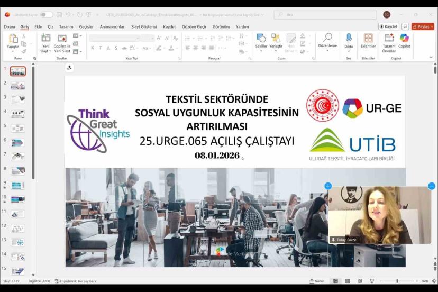
Task: Click the Tasarım Önerileri icon
Action: click(x=389, y=38)
